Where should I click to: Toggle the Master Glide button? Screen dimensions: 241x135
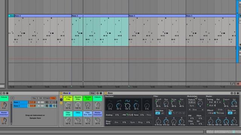(x=220, y=109)
